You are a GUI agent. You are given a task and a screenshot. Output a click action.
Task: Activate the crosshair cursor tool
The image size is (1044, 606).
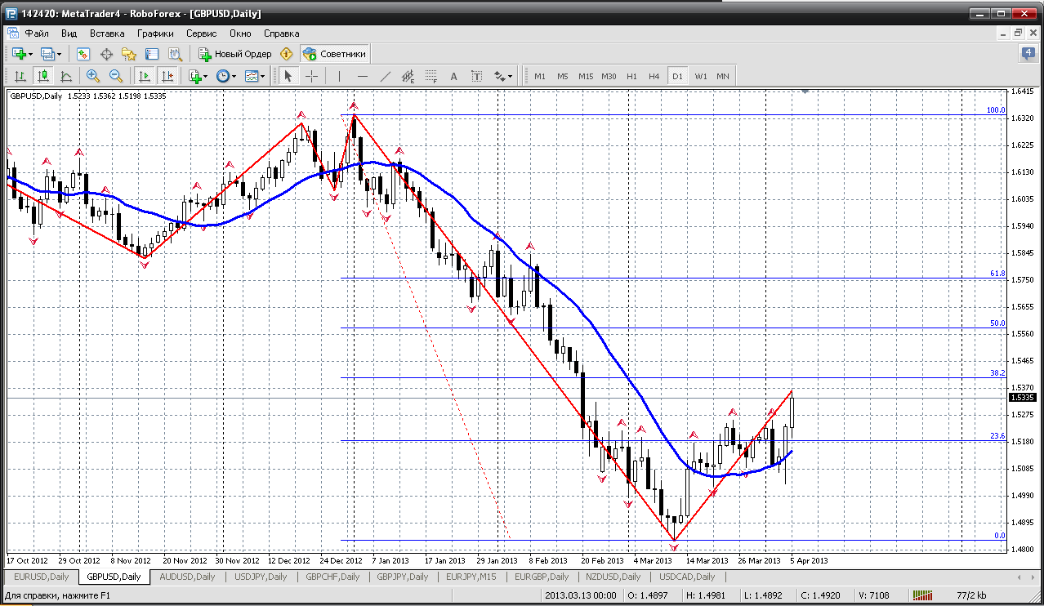point(311,76)
